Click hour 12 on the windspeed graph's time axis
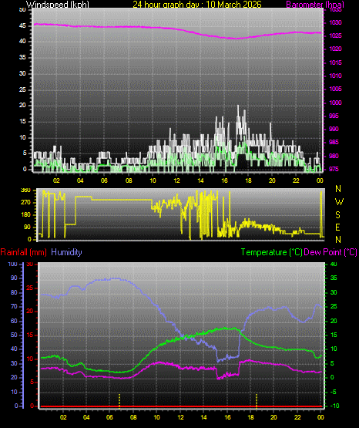This screenshot has width=359, height=428. coord(176,180)
